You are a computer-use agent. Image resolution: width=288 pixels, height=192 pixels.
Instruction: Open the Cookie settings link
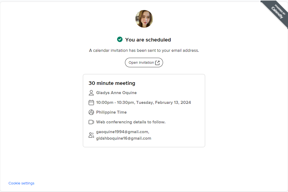pos(21,183)
